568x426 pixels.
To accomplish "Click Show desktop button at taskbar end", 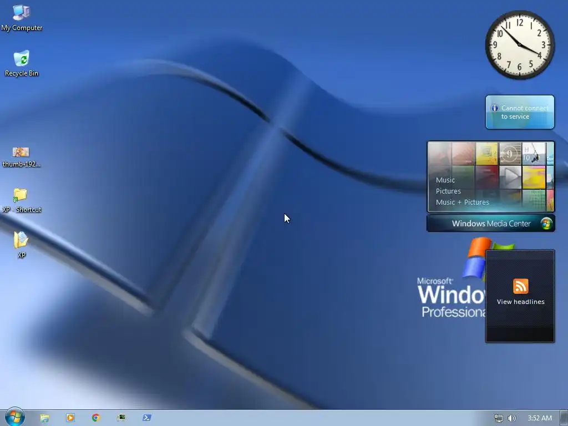I will [564, 418].
